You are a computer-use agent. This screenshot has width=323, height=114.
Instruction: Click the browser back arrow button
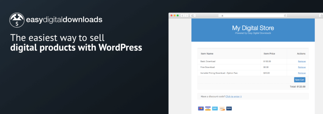[x=183, y=16]
